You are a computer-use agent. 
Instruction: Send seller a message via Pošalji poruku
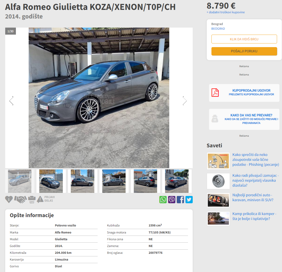coord(244,51)
